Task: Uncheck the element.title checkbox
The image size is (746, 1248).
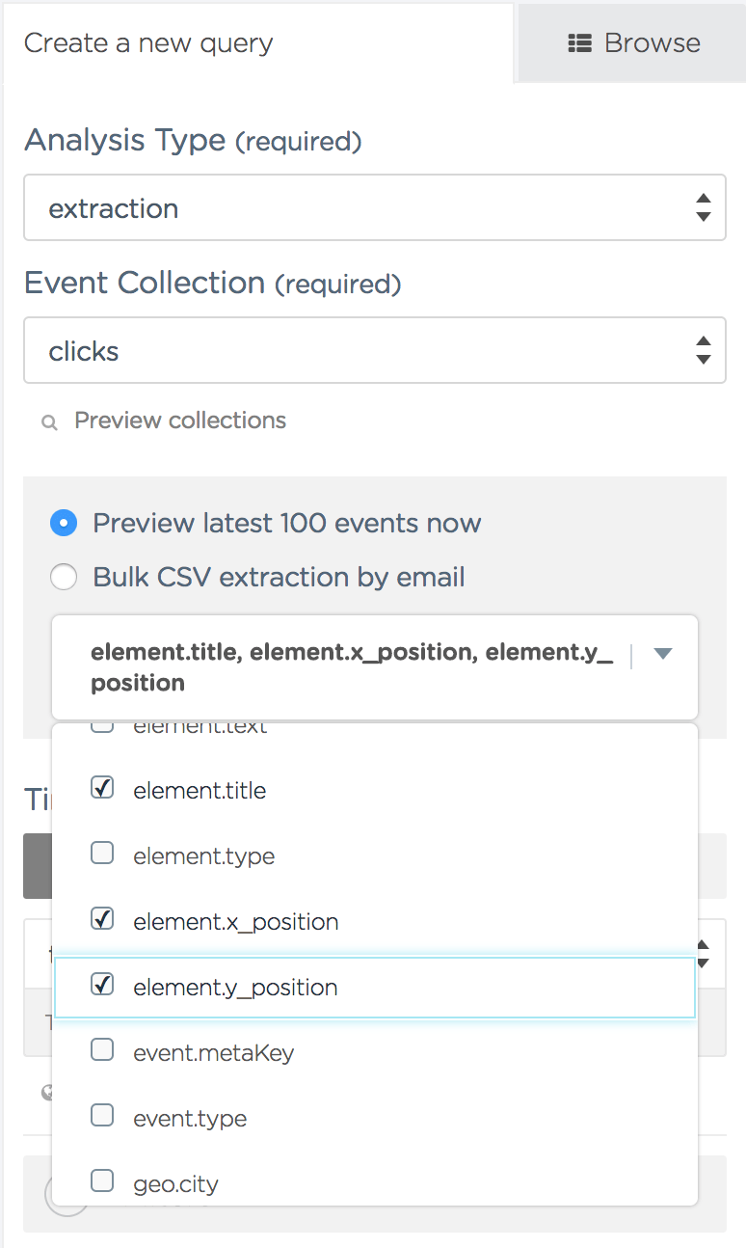Action: coord(102,787)
